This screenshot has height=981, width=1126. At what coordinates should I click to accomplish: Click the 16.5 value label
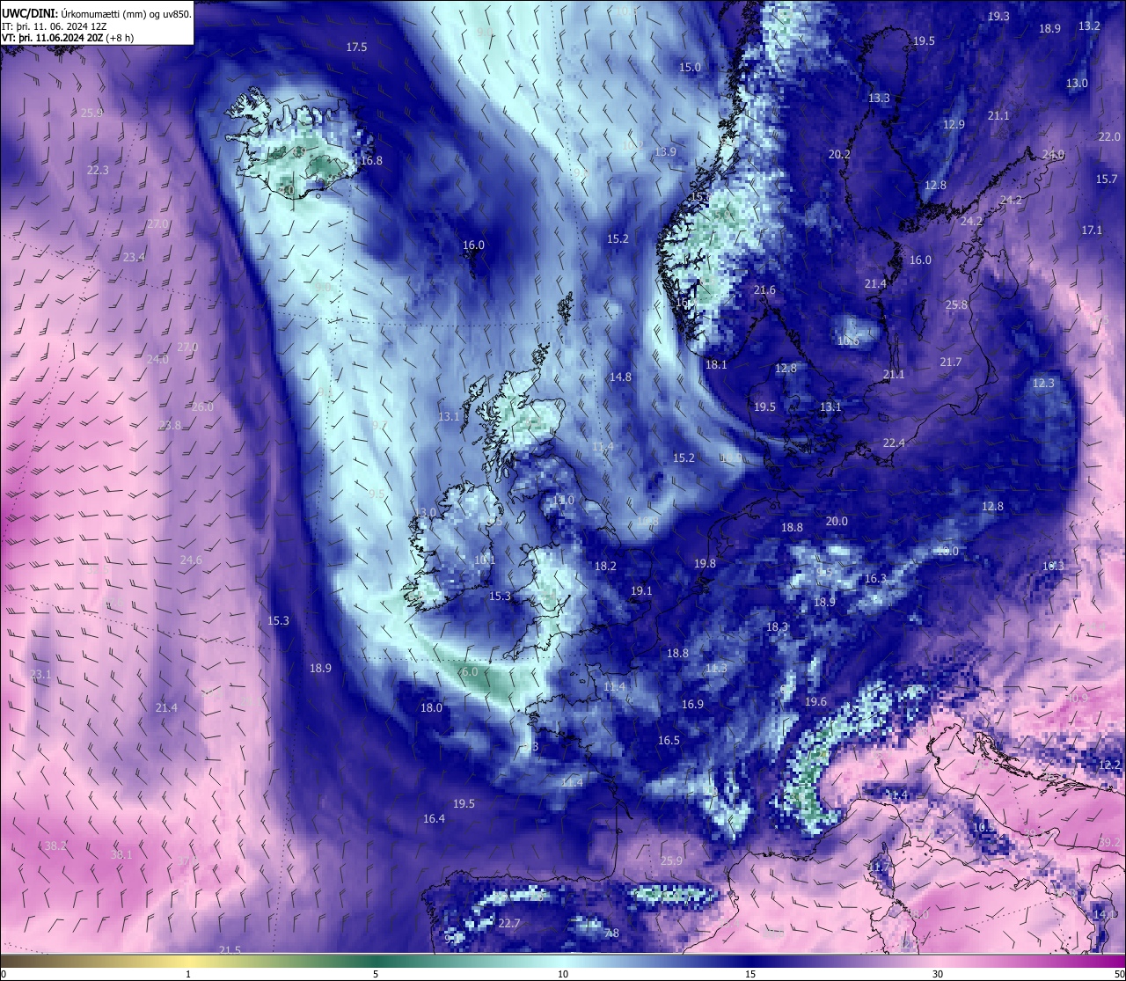pos(669,741)
